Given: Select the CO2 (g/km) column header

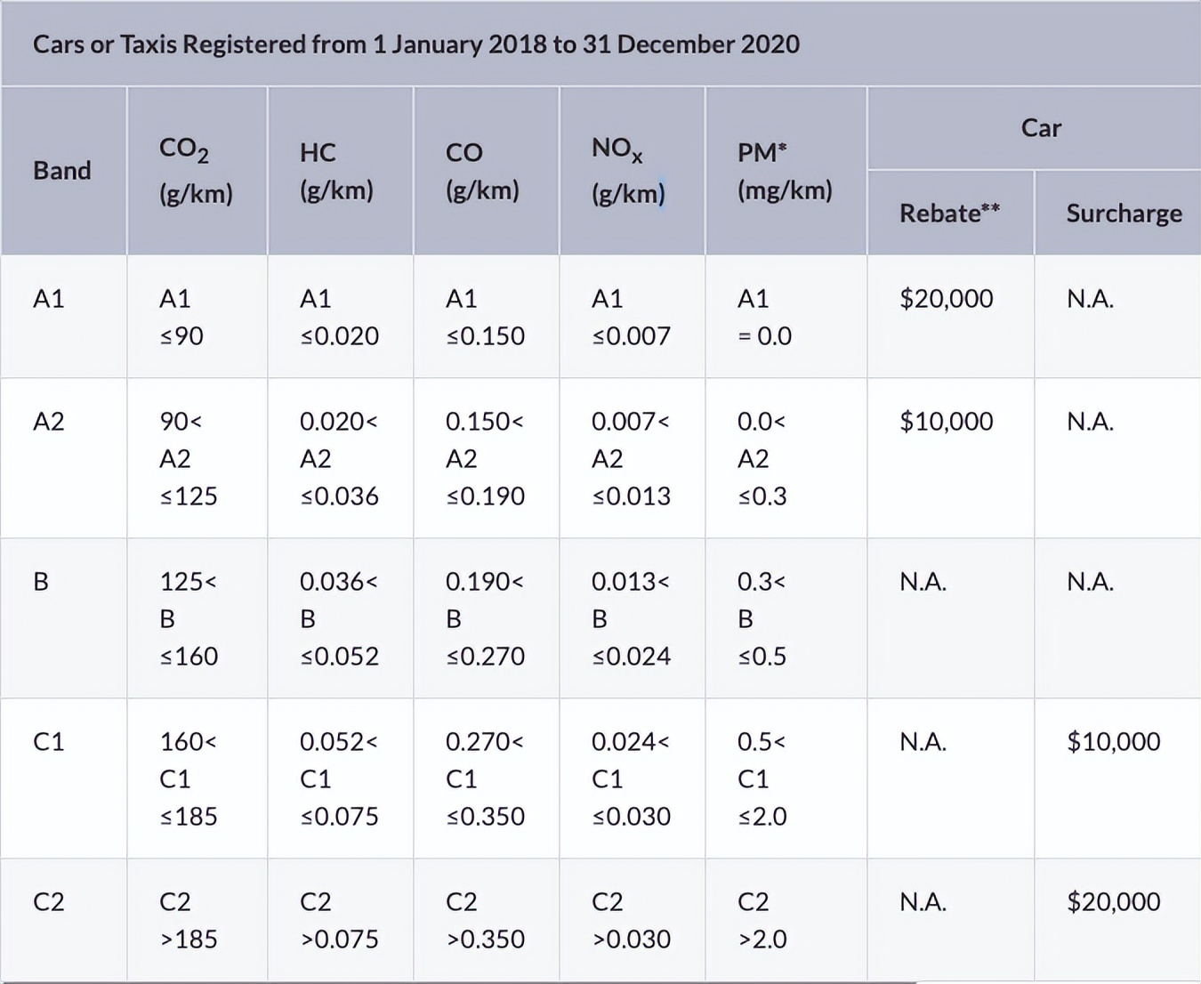Looking at the screenshot, I should pyautogui.click(x=196, y=170).
